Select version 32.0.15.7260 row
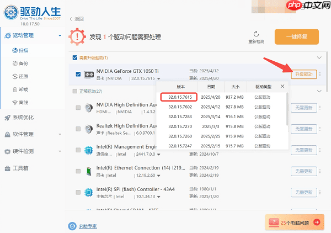This screenshot has height=233, width=331. pos(221,136)
